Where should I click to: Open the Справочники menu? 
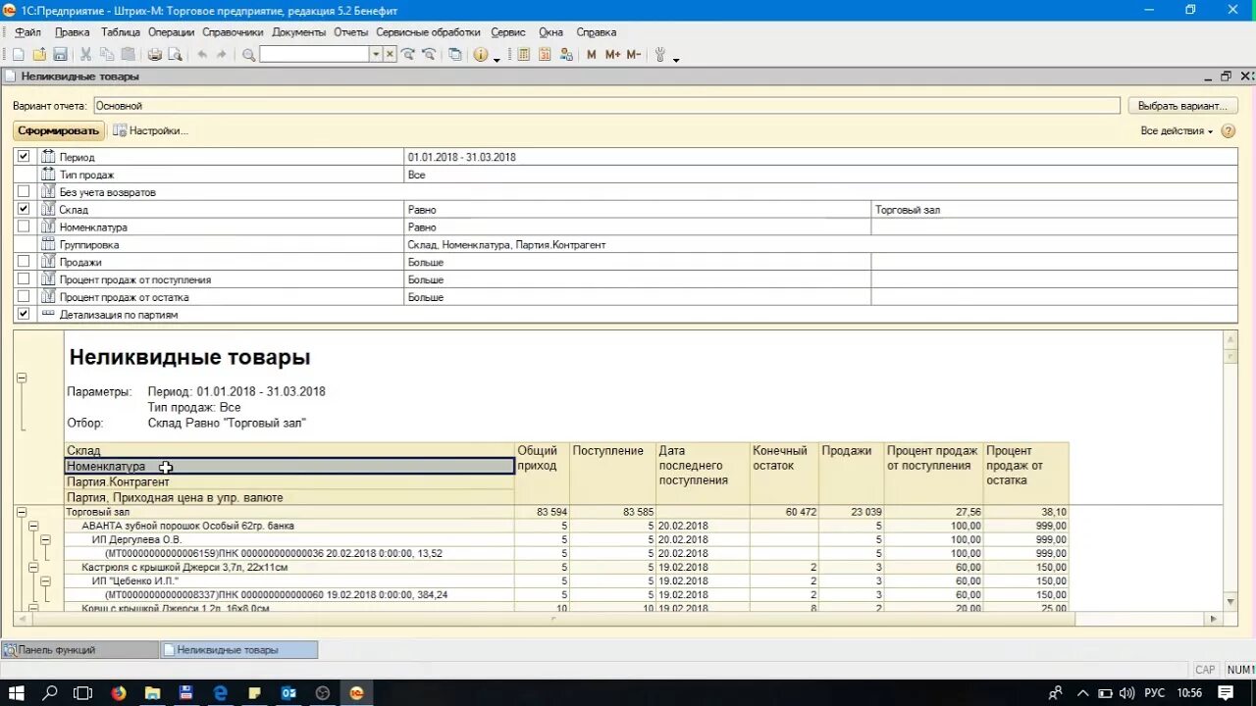point(233,32)
